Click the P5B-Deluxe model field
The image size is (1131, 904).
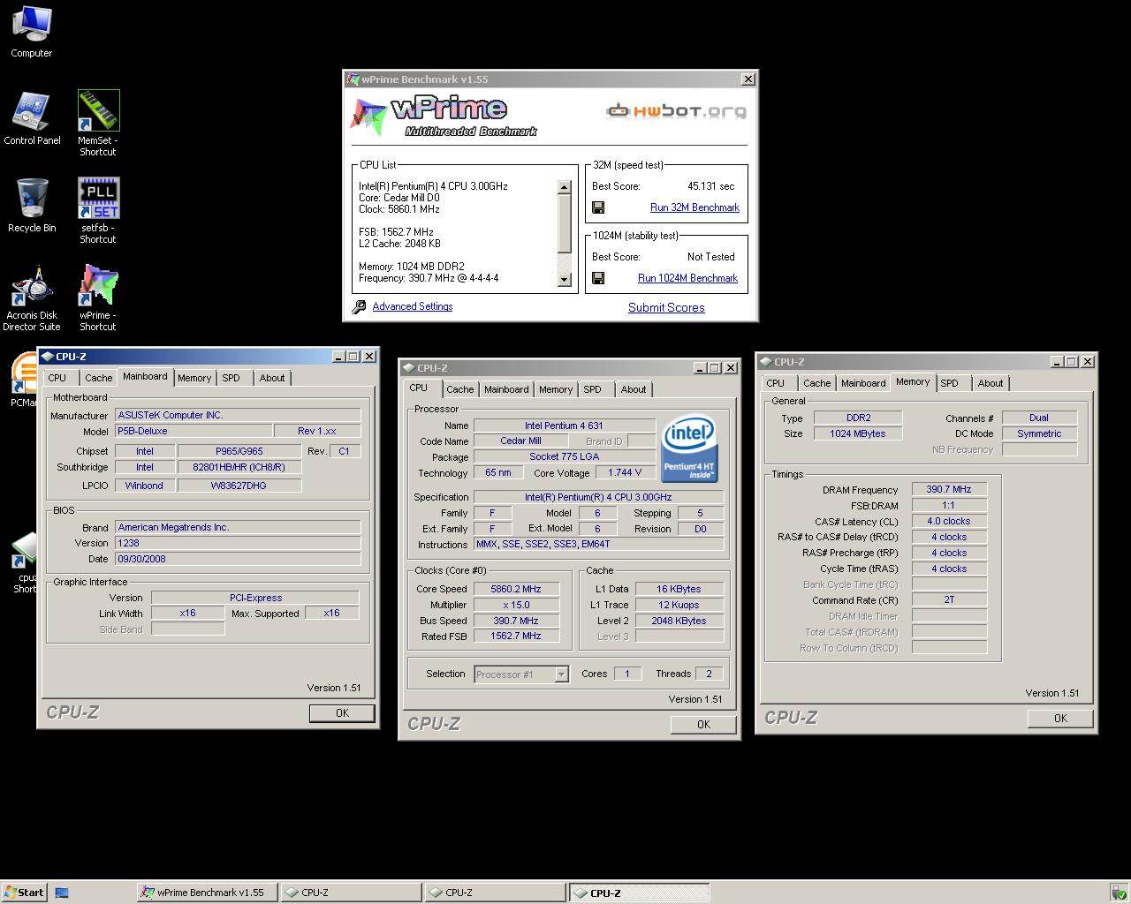(x=193, y=431)
